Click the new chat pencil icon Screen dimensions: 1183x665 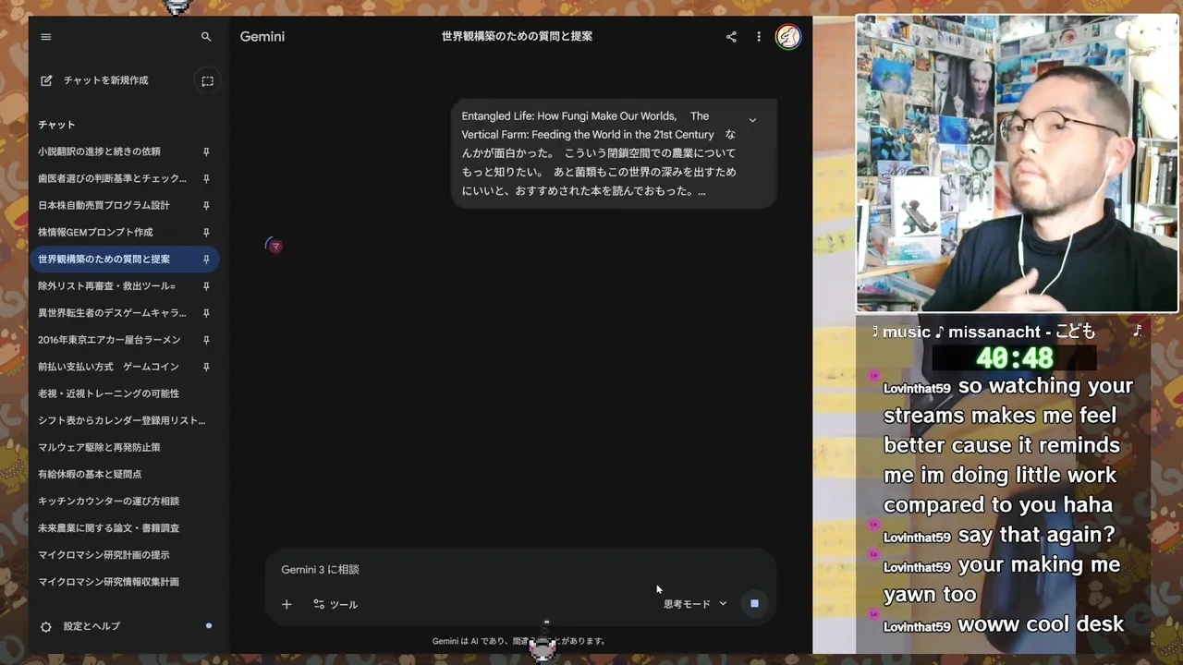point(46,80)
